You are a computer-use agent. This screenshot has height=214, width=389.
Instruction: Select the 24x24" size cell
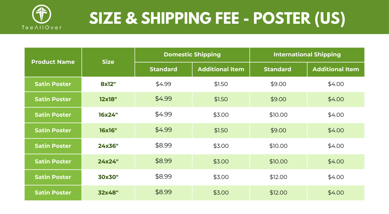tap(108, 161)
